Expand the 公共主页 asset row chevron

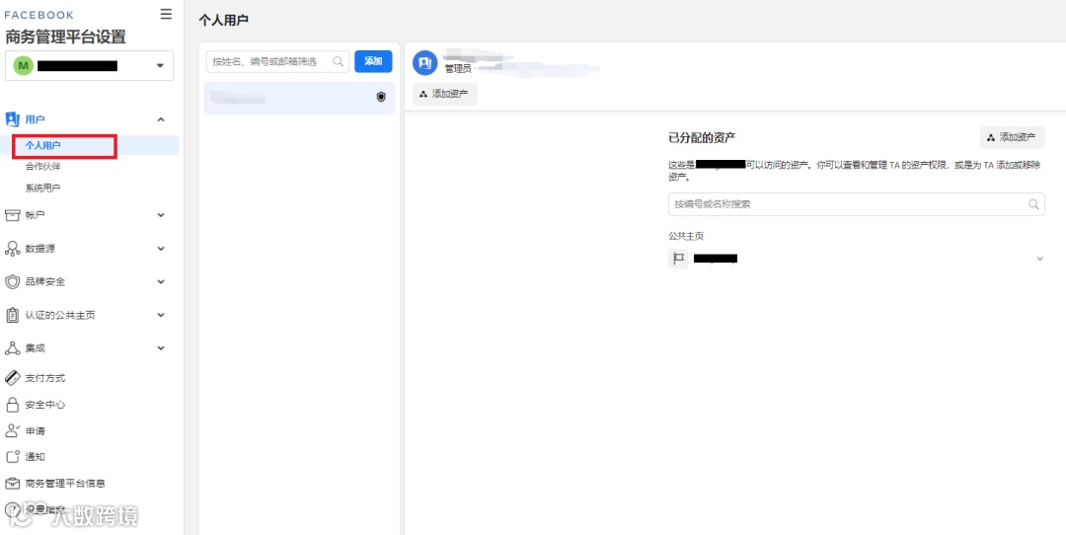1039,259
